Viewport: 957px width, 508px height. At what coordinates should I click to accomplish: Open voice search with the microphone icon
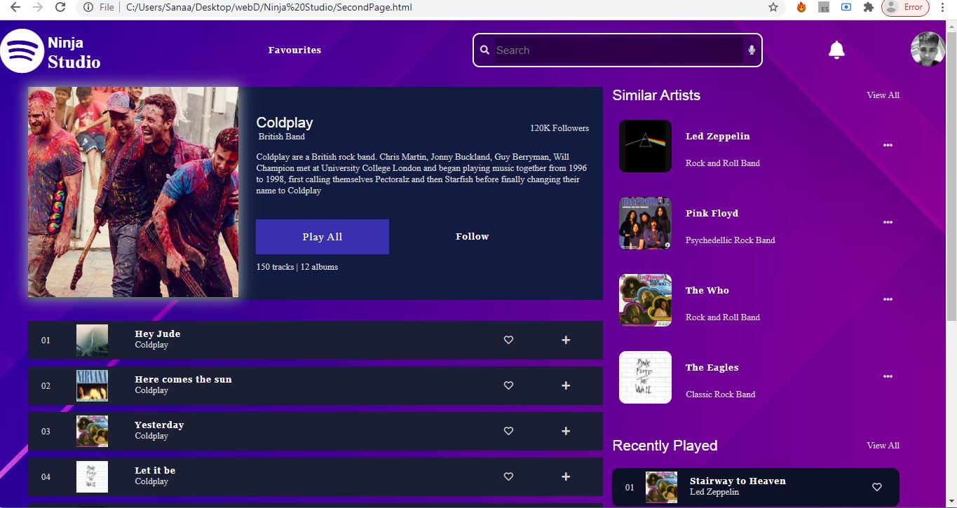pyautogui.click(x=751, y=50)
